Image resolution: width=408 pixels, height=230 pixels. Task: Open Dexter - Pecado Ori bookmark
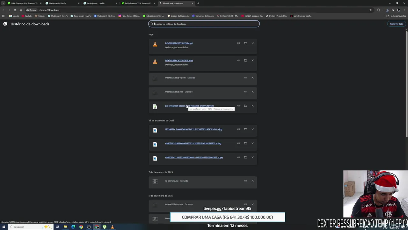276,16
